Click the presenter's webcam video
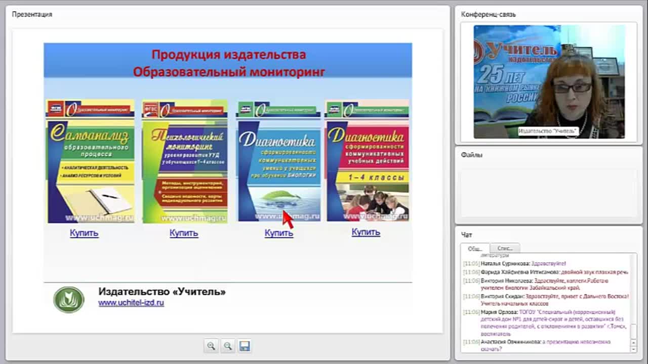648x364 pixels. pyautogui.click(x=549, y=82)
